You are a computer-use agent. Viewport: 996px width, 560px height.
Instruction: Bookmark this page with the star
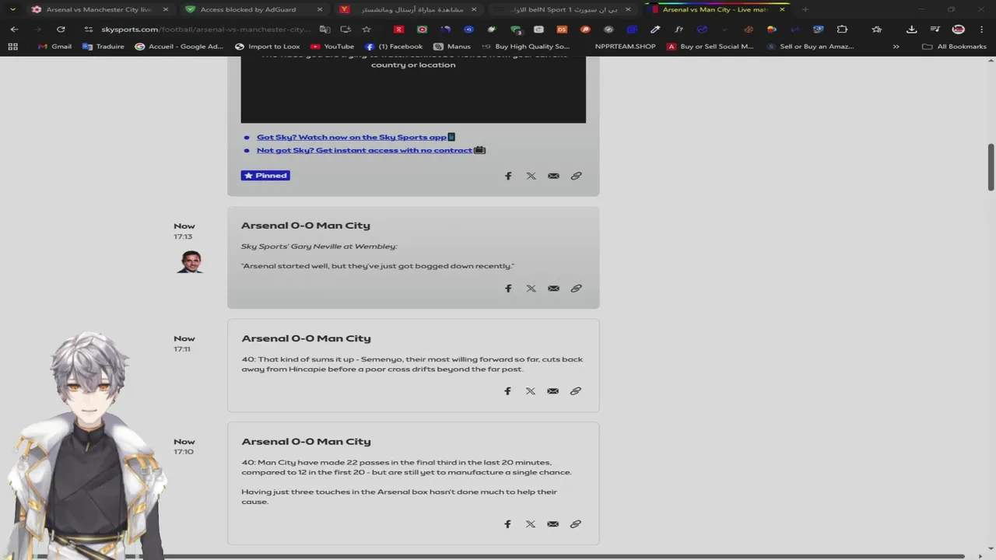(366, 30)
